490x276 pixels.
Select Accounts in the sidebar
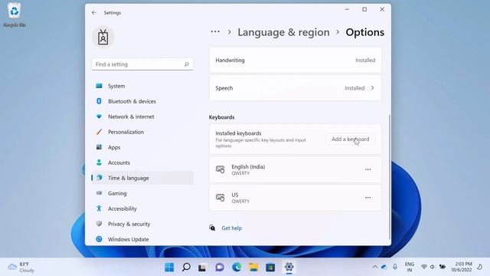(142, 163)
